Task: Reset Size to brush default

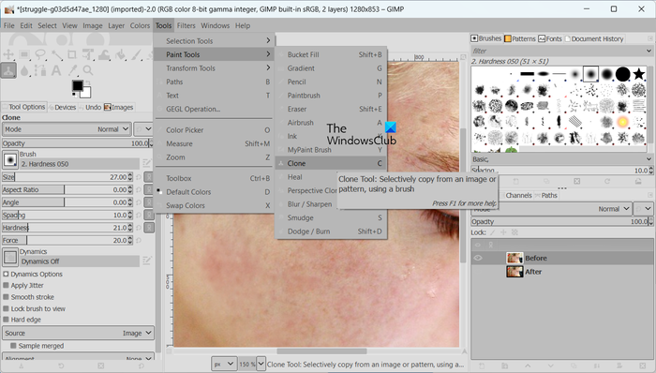Action: point(139,177)
